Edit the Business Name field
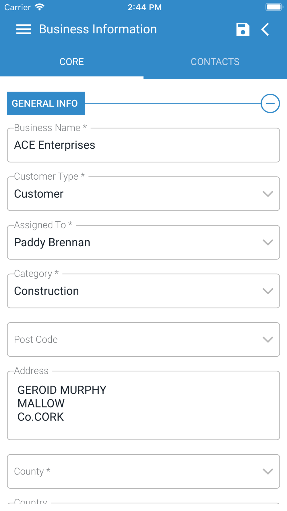The height and width of the screenshot is (511, 287). pos(143,145)
